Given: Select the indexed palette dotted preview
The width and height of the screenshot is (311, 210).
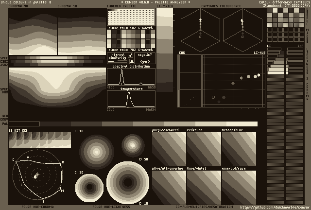Looking at the screenshot, I should pos(131,17).
